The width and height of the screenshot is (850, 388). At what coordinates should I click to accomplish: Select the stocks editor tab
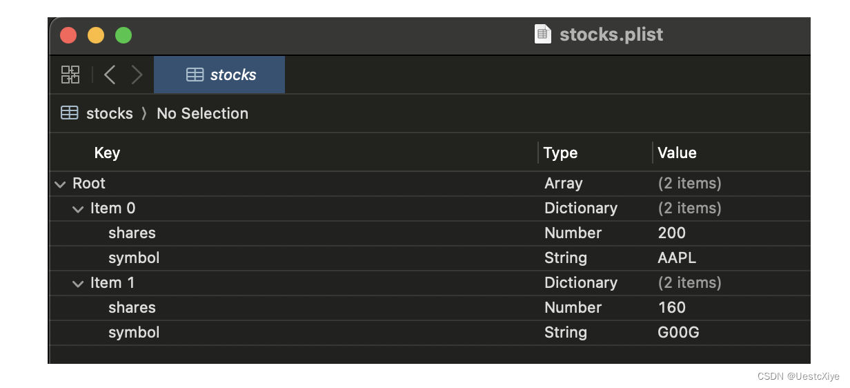[x=219, y=75]
